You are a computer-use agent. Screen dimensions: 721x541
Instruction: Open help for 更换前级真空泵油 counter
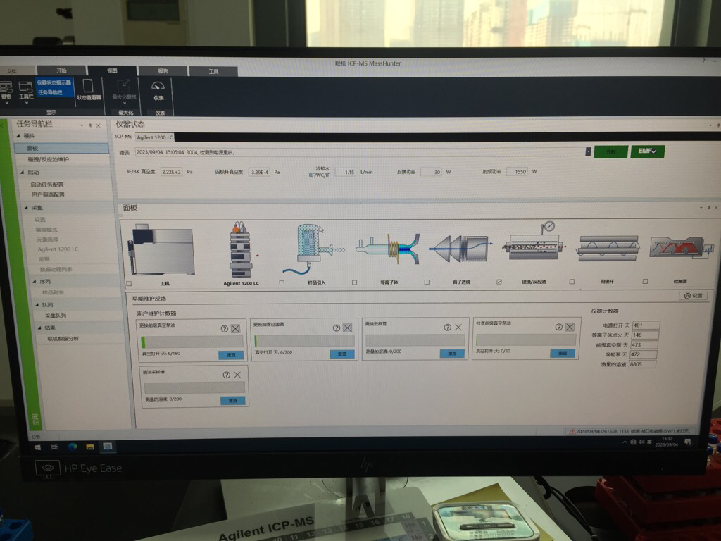pos(225,328)
